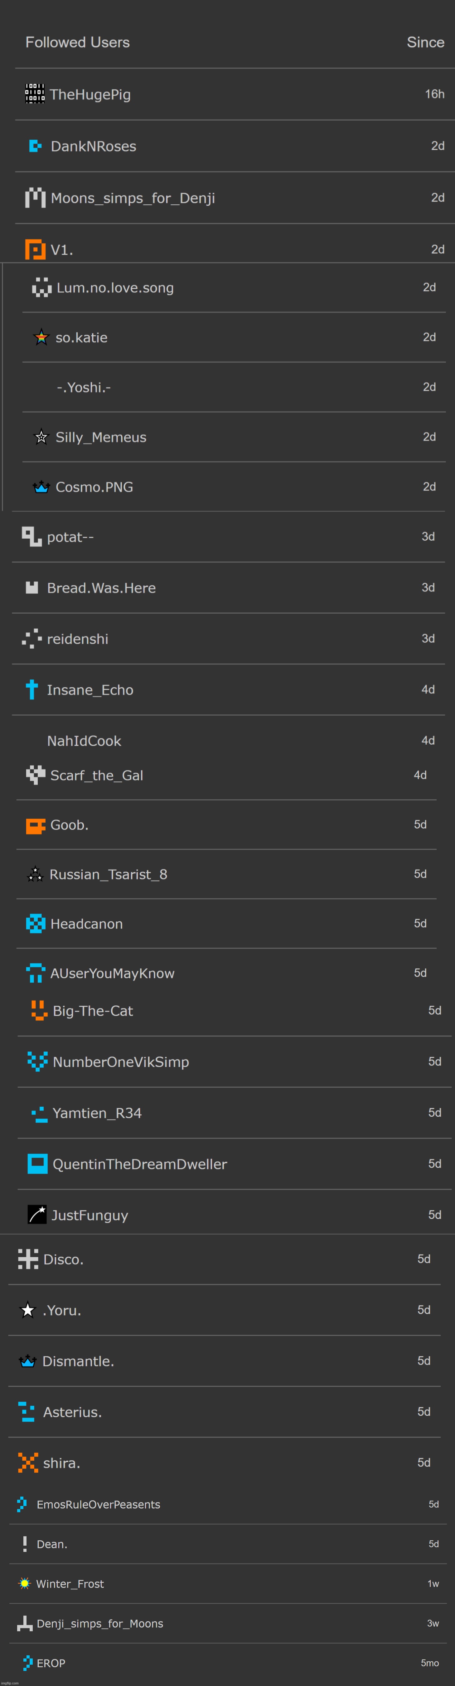455x1686 pixels.
Task: Click the rainbow star icon beside so.katie
Action: [41, 337]
